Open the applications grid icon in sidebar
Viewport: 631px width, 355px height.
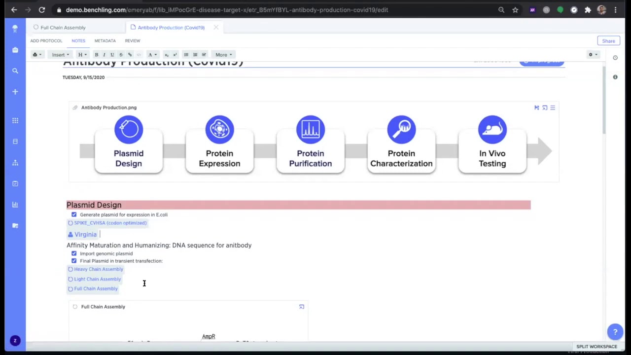tap(15, 120)
